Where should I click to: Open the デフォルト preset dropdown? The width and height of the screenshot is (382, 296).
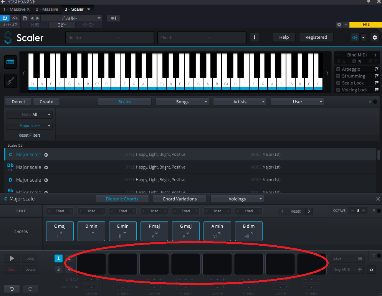pyautogui.click(x=71, y=18)
